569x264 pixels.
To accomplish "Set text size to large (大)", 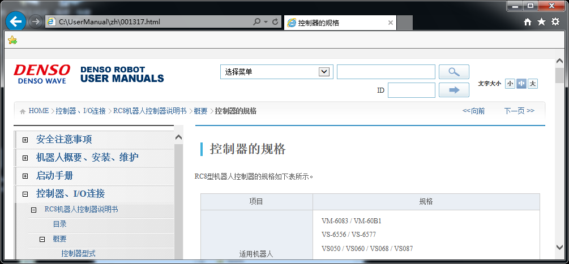I will (533, 84).
